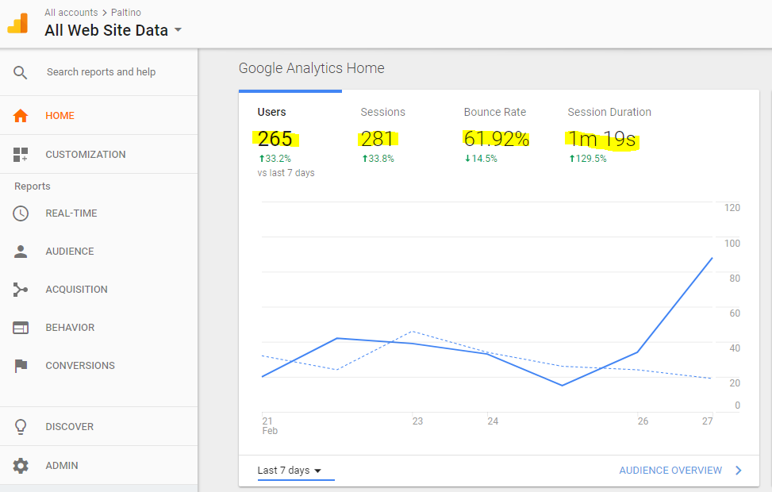Image resolution: width=772 pixels, height=492 pixels.
Task: Click the search magnifier icon
Action: point(21,72)
